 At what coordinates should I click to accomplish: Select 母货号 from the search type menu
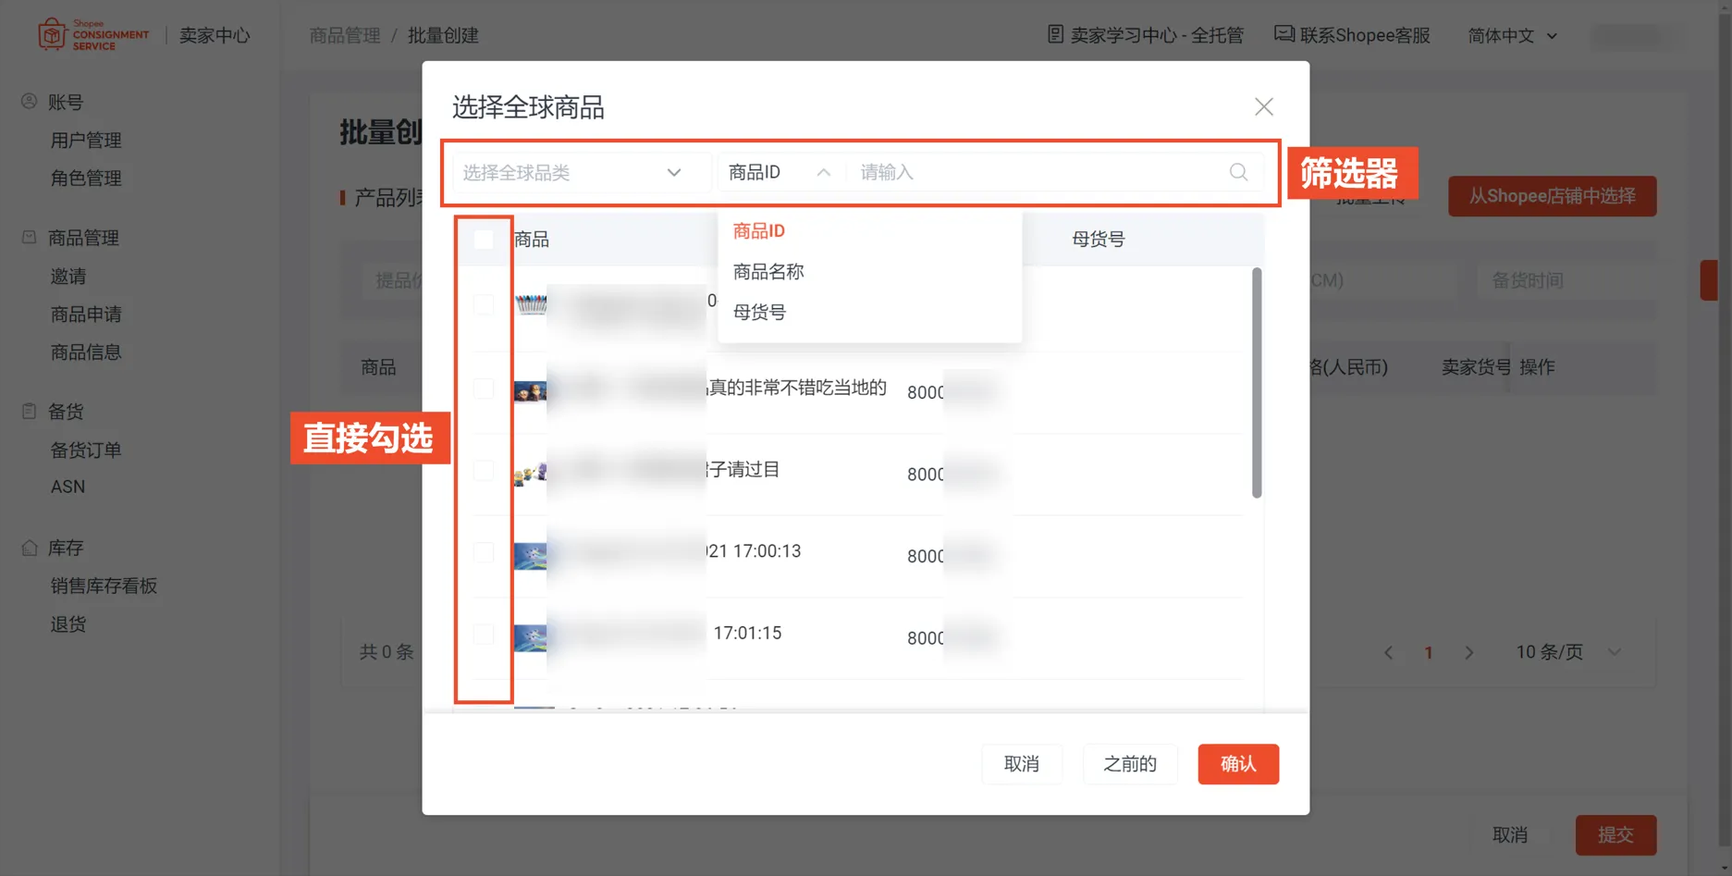(x=758, y=312)
